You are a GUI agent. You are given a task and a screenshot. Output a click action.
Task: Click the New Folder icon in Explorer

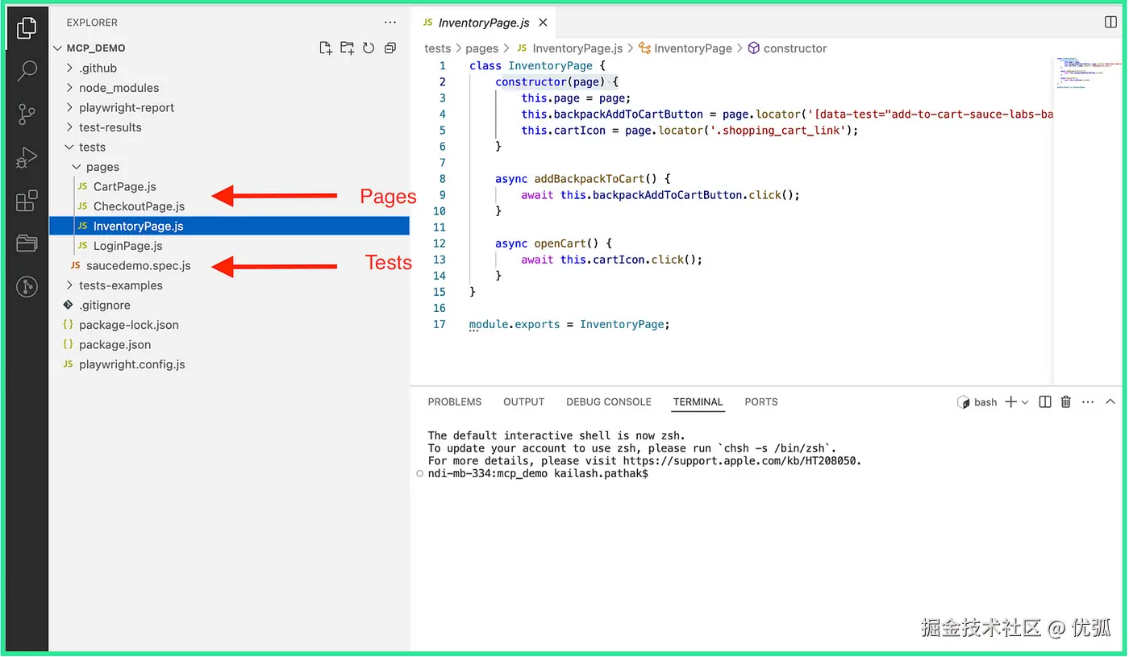[x=347, y=48]
